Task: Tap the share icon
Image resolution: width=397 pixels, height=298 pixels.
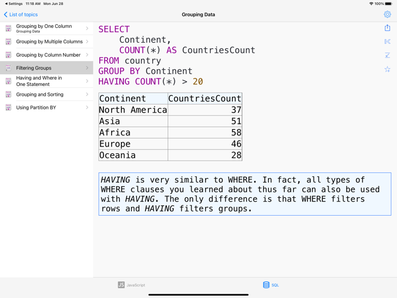Action: pyautogui.click(x=387, y=28)
